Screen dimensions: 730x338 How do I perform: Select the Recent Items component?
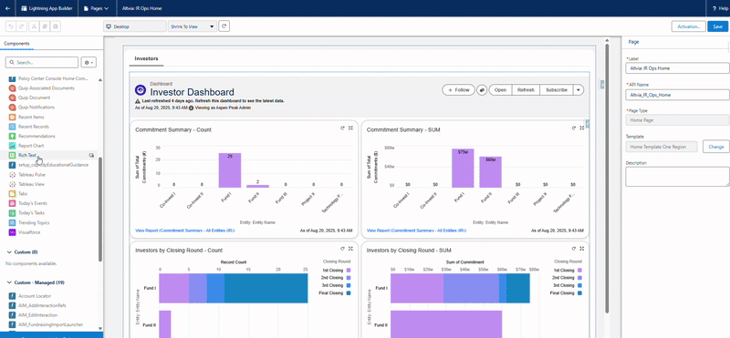click(x=31, y=118)
